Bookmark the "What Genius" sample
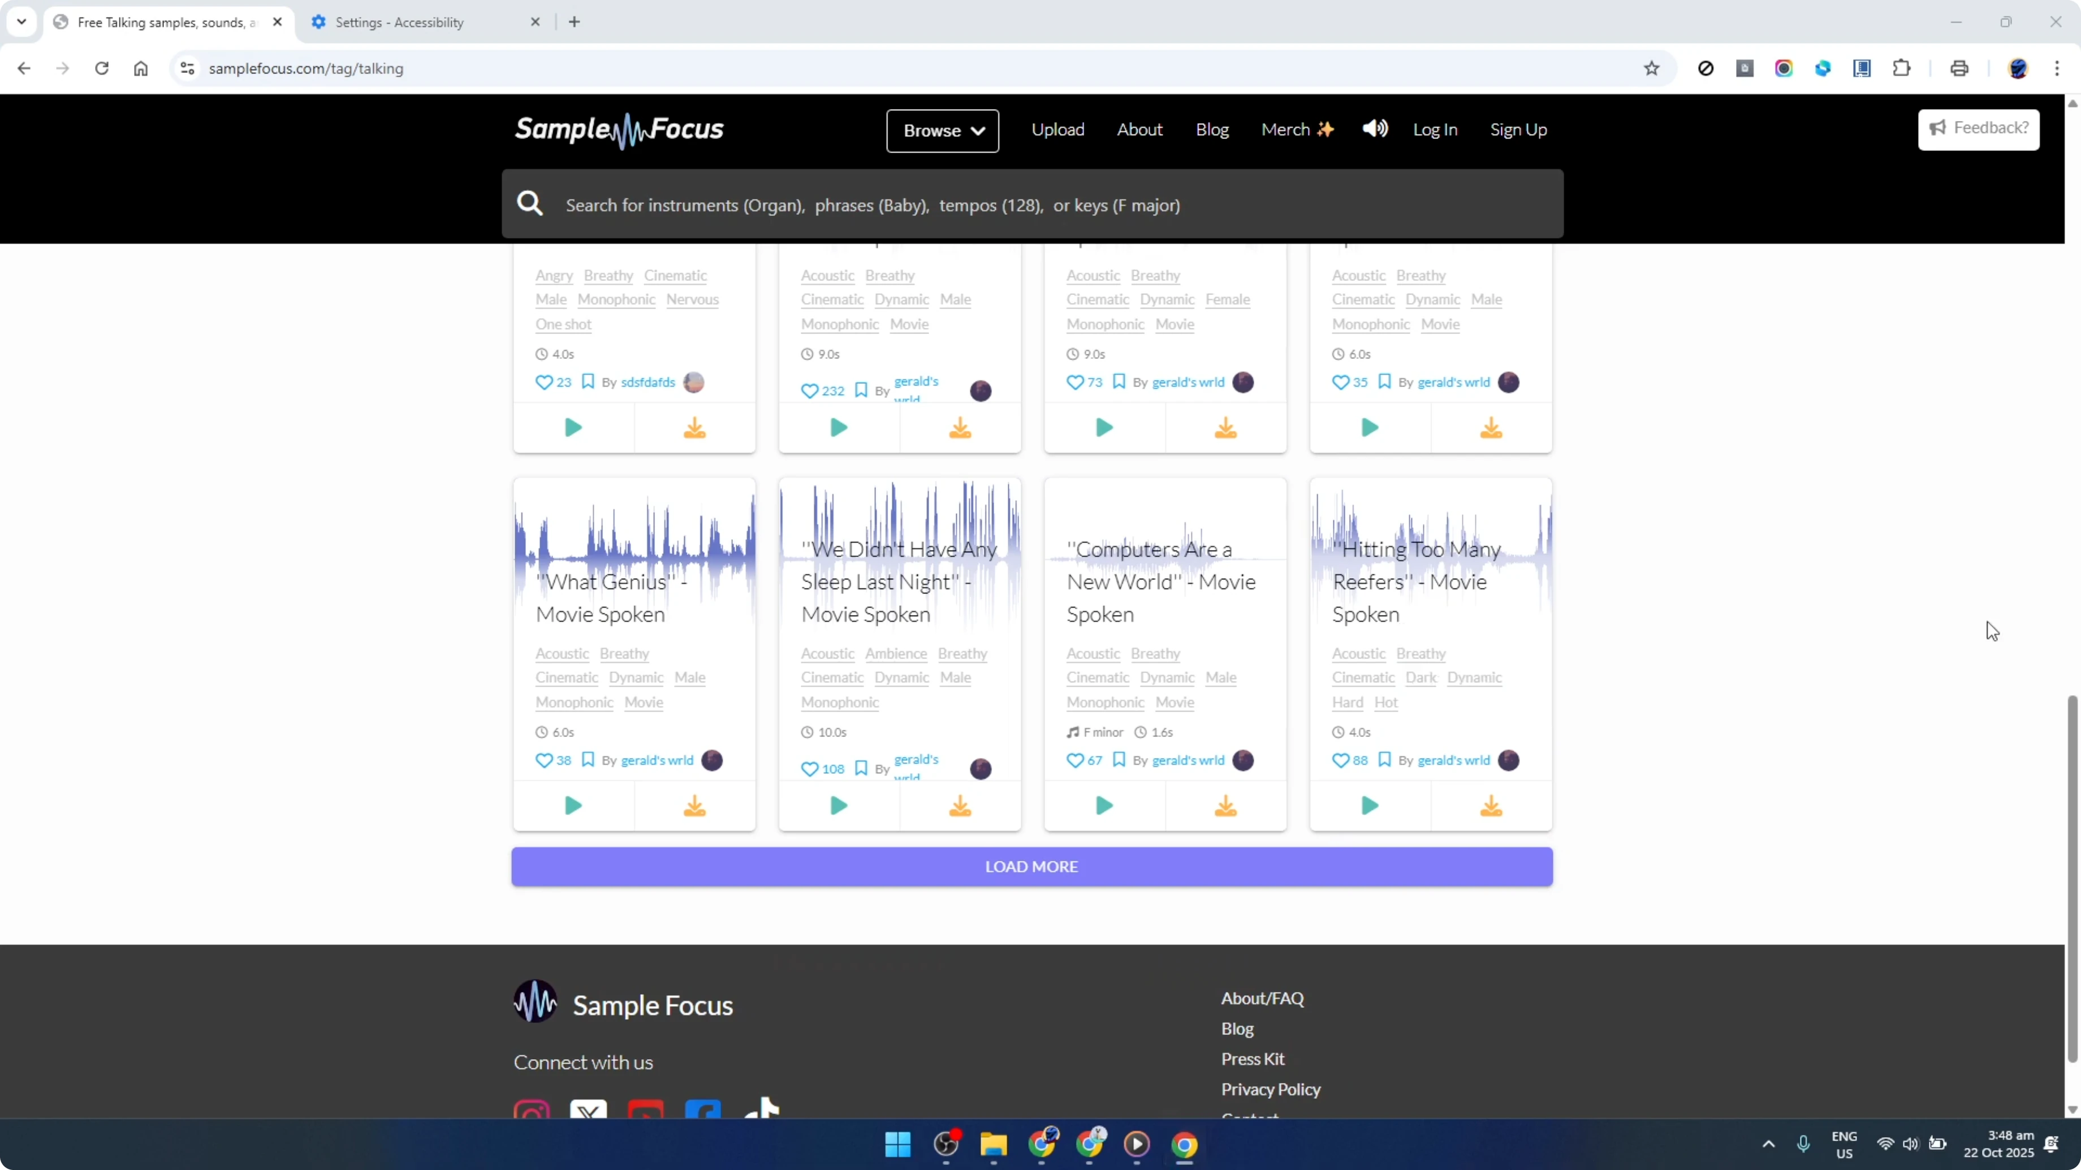This screenshot has width=2081, height=1170. pos(588,760)
